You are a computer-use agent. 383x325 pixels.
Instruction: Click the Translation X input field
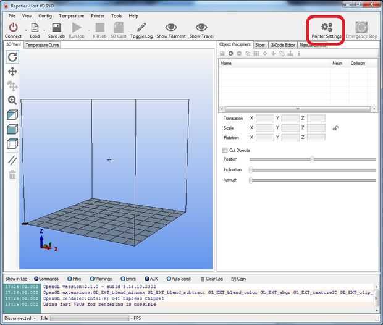pos(265,118)
